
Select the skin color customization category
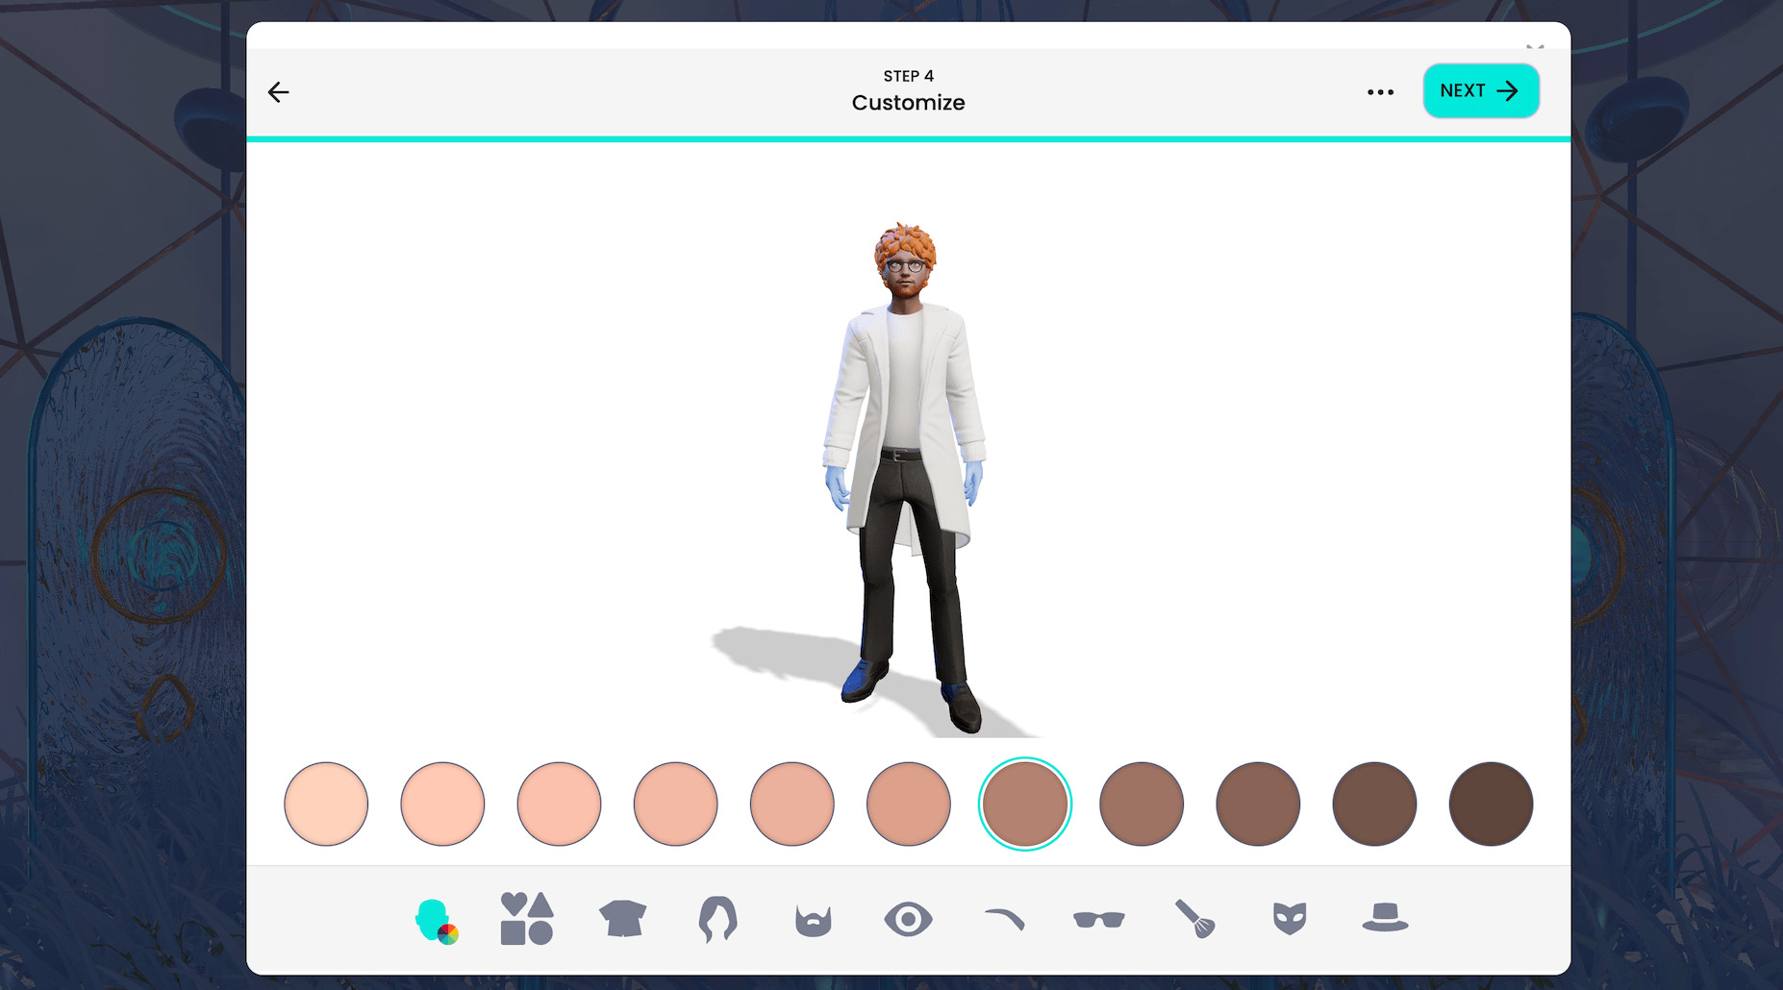(436, 923)
